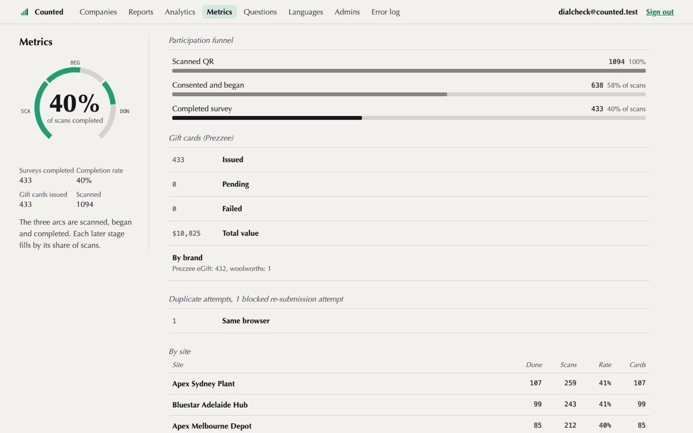Select the Metrics nav tab
693x433 pixels.
pos(219,12)
